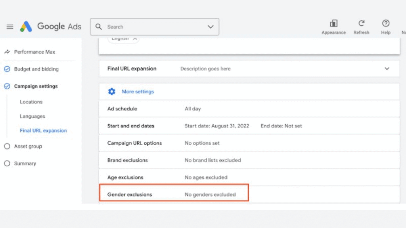Open the Help icon
Screen dimensions: 406x228
click(x=385, y=23)
